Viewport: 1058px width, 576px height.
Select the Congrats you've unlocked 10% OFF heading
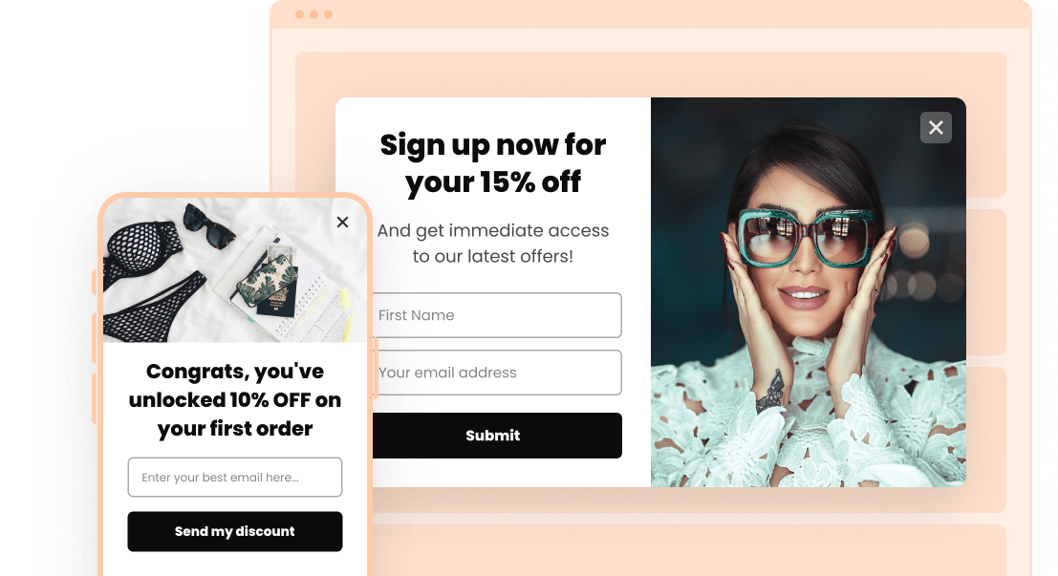235,400
